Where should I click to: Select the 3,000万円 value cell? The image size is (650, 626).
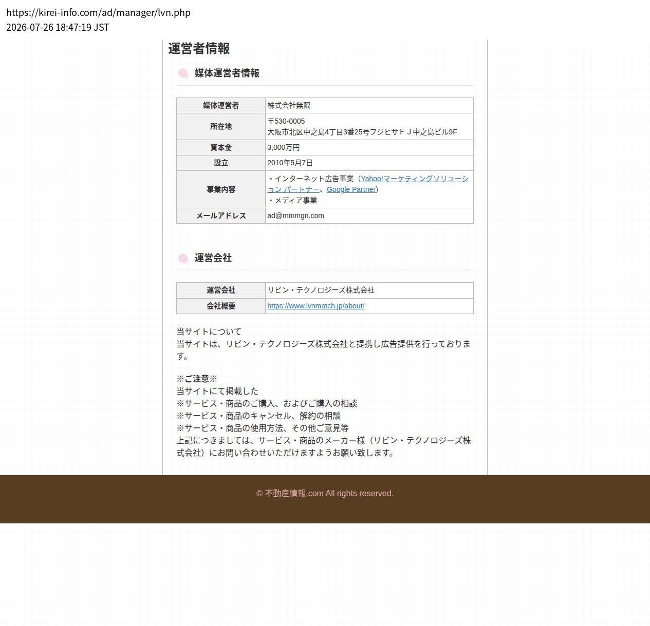(x=369, y=147)
